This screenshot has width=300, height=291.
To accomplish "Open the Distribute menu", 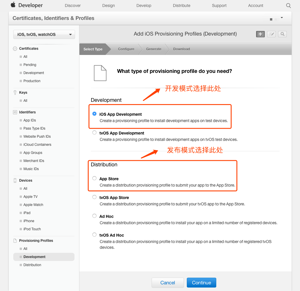I will tap(182, 5).
